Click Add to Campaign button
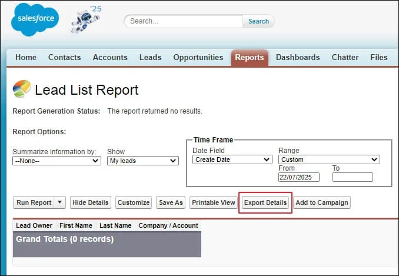This screenshot has height=276, width=399. 322,202
